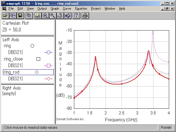
Task: Click the square symbol next to ring_close
Action: [x=38, y=59]
